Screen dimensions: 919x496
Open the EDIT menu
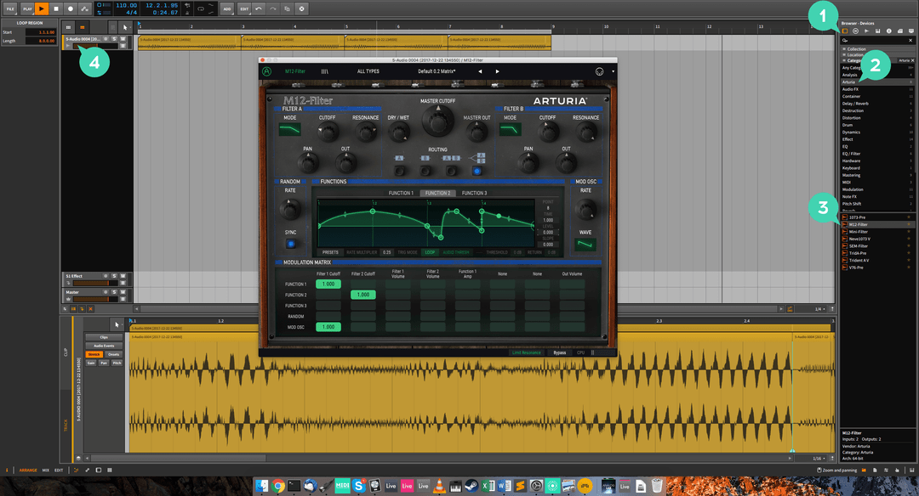click(244, 8)
